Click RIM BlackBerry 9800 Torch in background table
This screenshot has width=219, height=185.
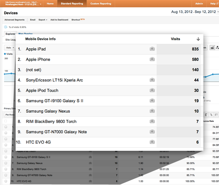pyautogui.click(x=32, y=169)
